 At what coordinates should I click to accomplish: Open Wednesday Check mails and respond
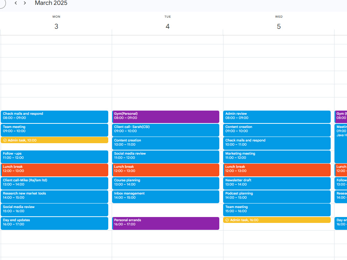(x=277, y=144)
